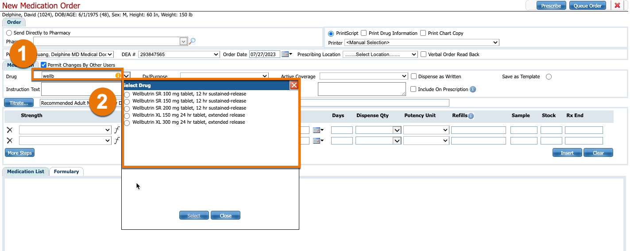Open the Medication List tab

coord(26,171)
